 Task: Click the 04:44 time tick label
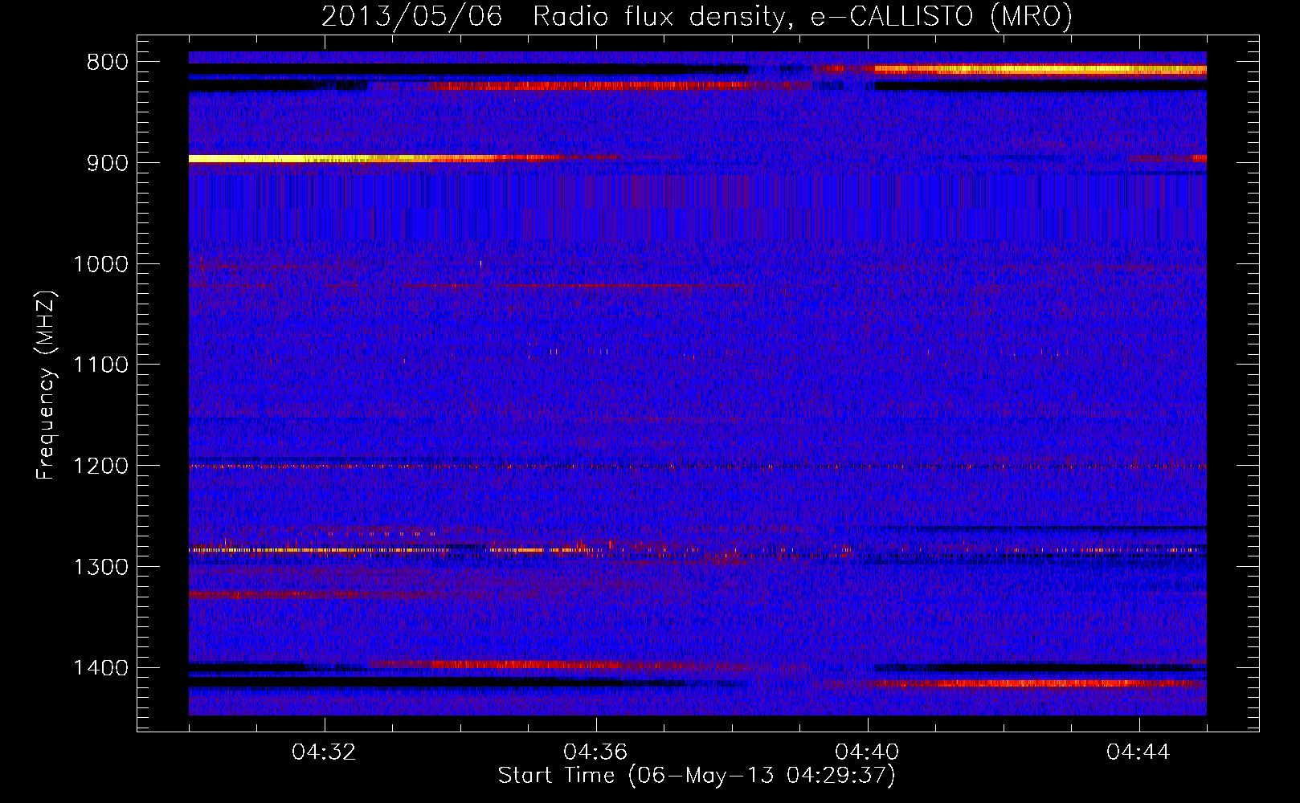point(1139,752)
